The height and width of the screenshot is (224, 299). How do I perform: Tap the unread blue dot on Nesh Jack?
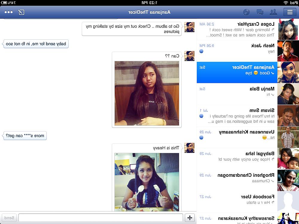click(201, 51)
